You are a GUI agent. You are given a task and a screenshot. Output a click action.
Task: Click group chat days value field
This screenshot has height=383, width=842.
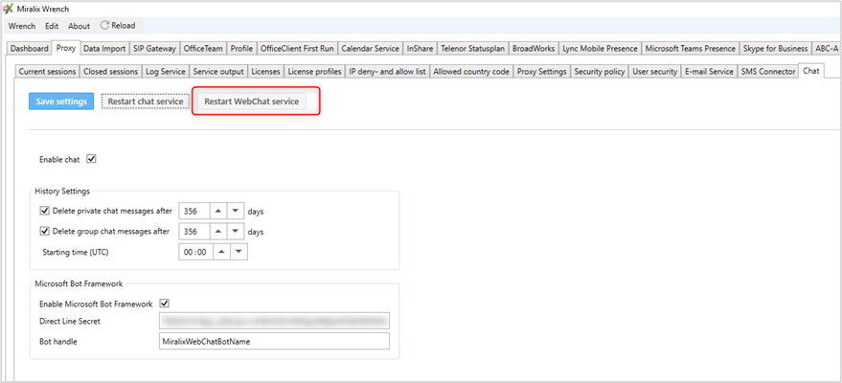coord(193,232)
